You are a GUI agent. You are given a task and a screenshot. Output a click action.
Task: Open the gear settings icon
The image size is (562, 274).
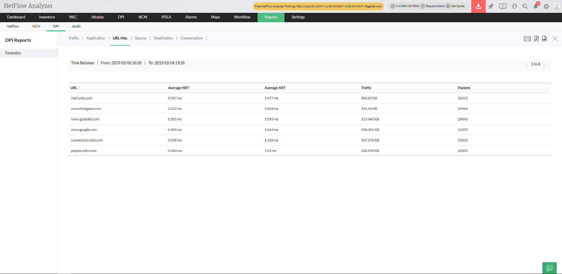pyautogui.click(x=546, y=6)
